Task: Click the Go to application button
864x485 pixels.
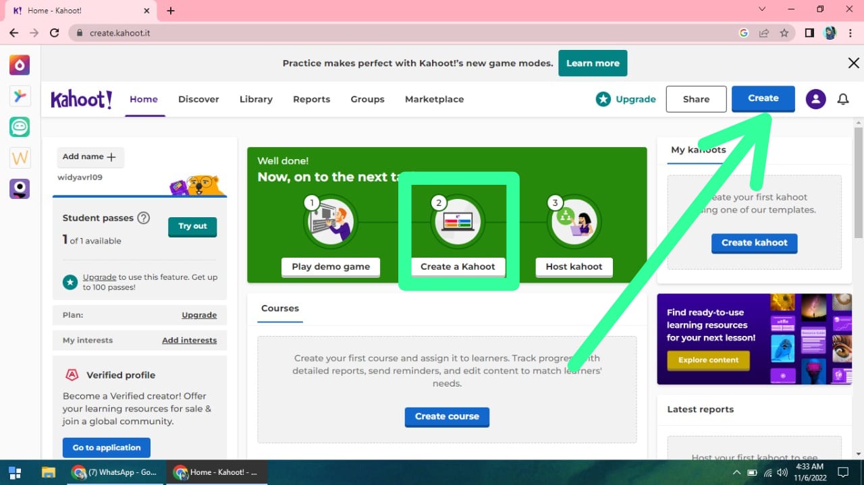Action: tap(107, 448)
